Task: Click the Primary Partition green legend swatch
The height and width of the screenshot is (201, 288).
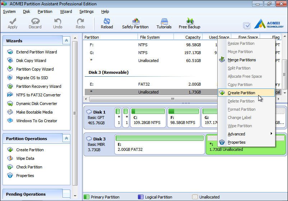Action: [x=86, y=197]
